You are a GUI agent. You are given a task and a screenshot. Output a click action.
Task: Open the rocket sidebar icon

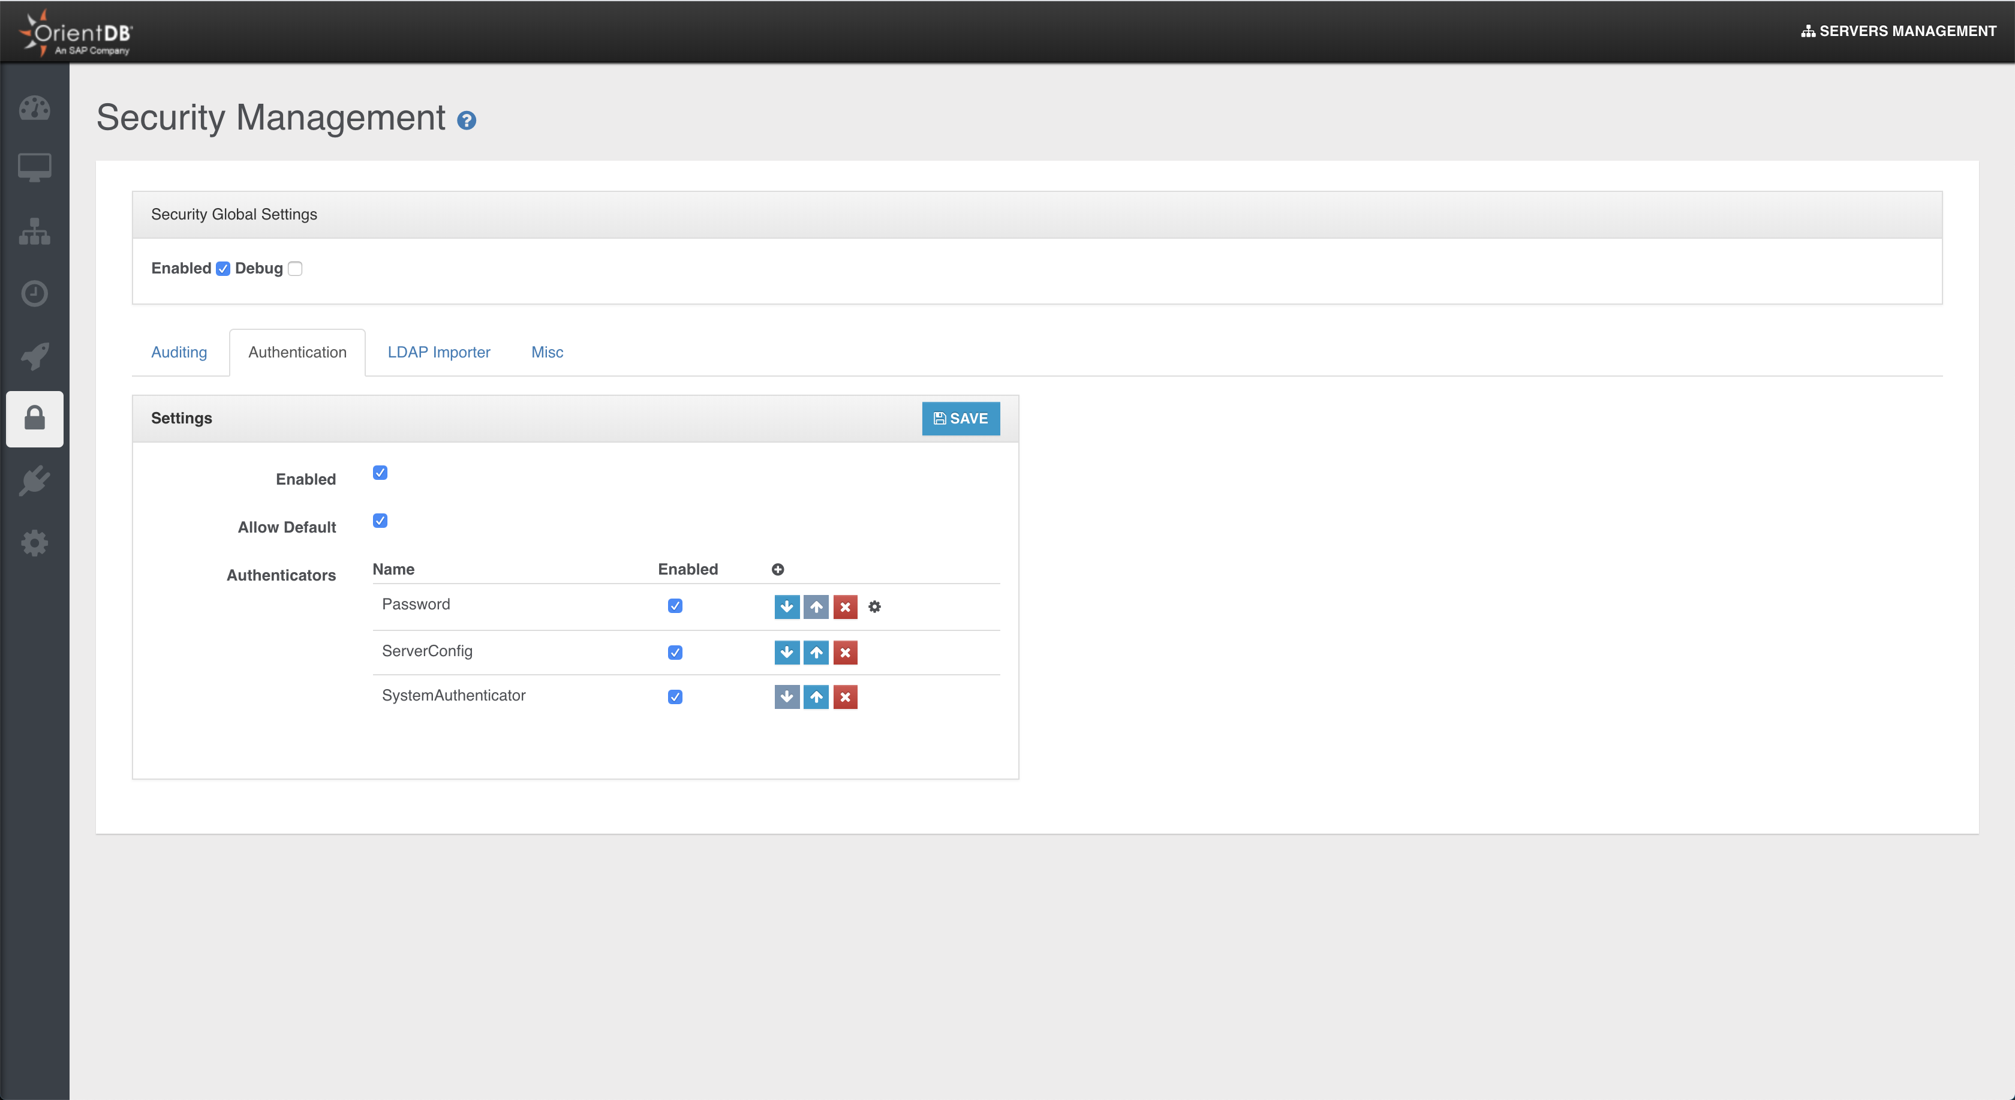(34, 355)
